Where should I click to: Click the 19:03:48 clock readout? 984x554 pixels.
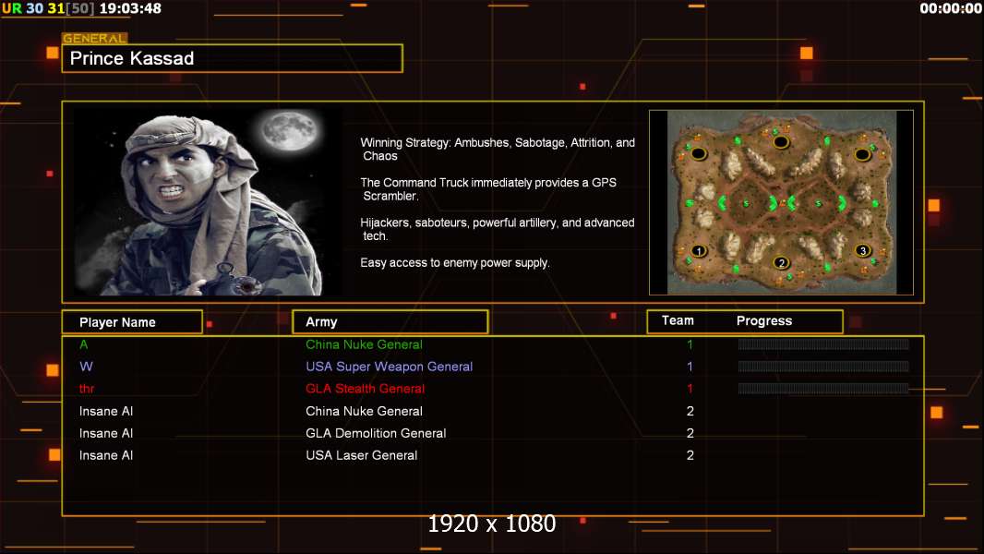click(x=130, y=8)
